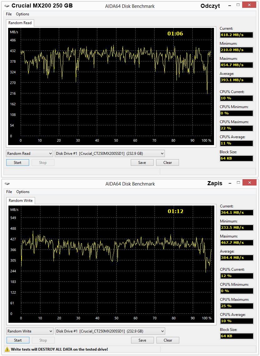260x356 pixels.
Task: Open the Disk Drive #1 selector in bottom window
Action: [x=110, y=331]
